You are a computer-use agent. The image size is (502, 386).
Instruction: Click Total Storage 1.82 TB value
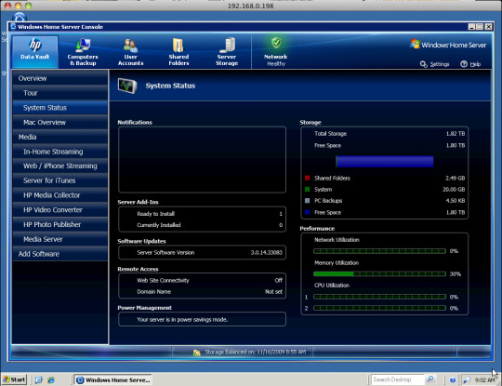coord(456,134)
